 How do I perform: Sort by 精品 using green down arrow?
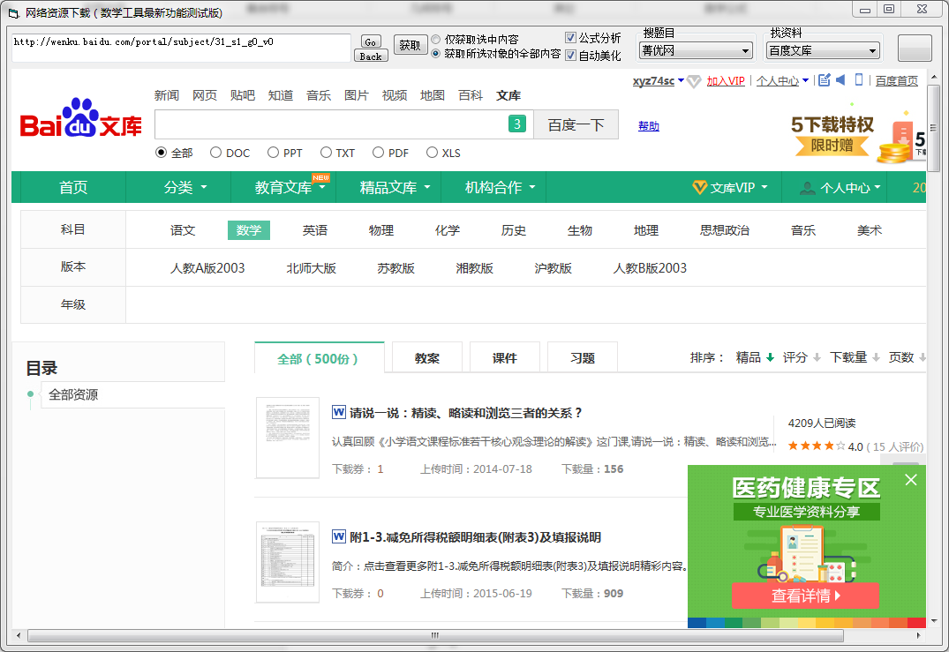[x=770, y=357]
